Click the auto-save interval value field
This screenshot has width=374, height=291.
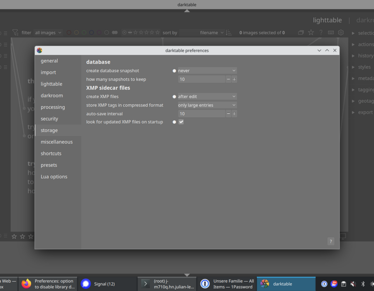(x=201, y=113)
